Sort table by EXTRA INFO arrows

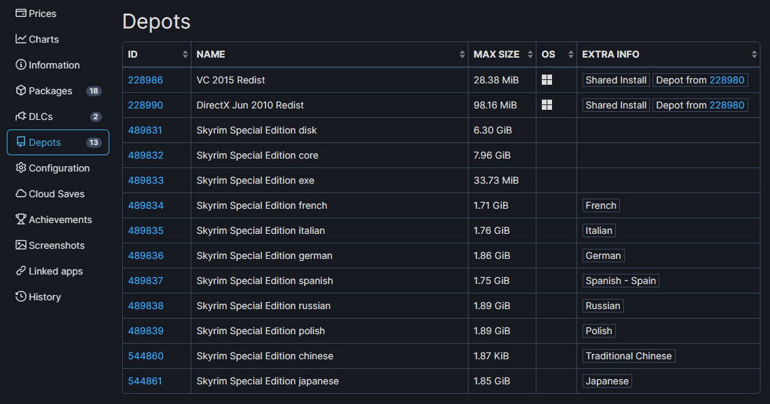coord(754,54)
